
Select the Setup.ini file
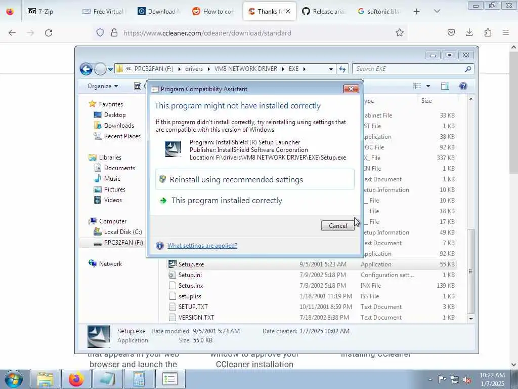click(190, 275)
